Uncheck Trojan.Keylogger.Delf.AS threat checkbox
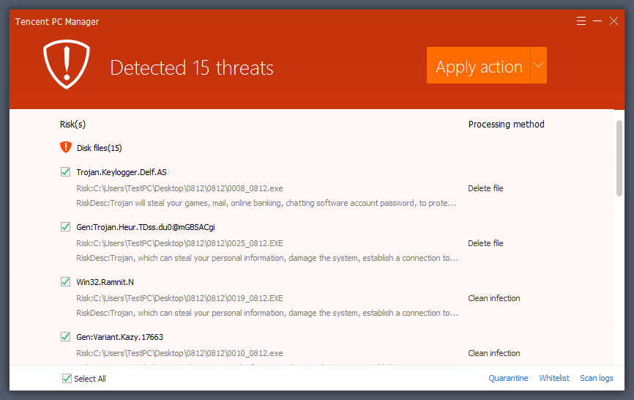The width and height of the screenshot is (634, 400). coord(66,172)
